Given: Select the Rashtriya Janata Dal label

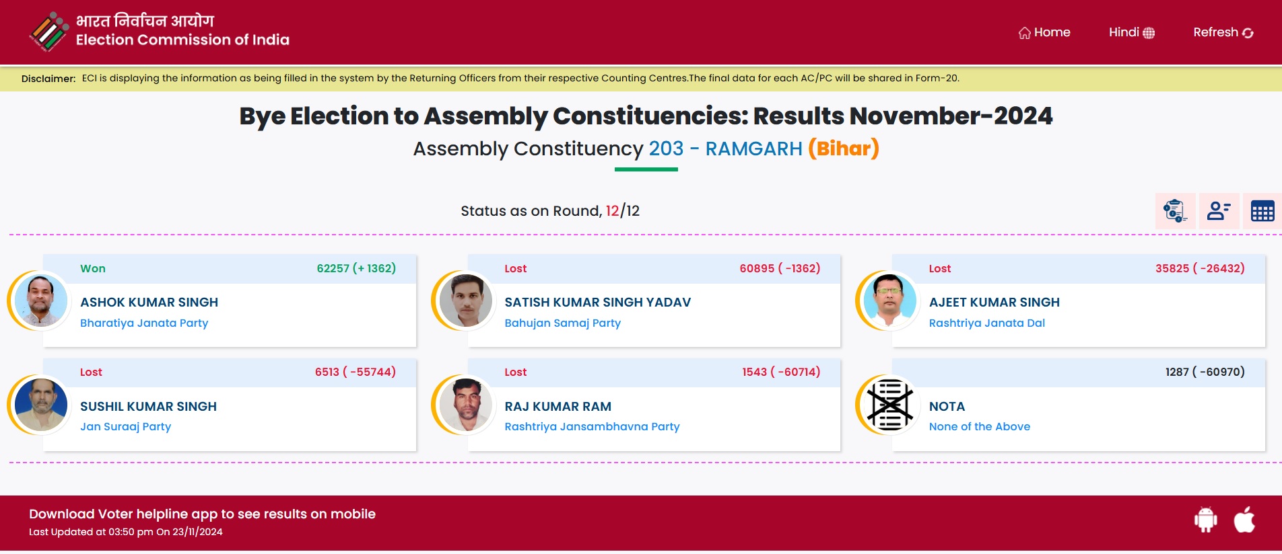Looking at the screenshot, I should [x=986, y=323].
